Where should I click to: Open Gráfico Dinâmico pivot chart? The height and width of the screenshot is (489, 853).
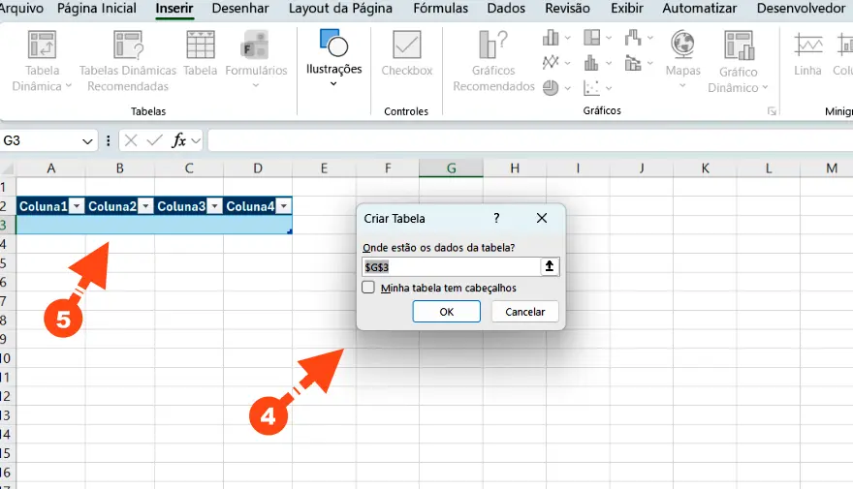739,61
